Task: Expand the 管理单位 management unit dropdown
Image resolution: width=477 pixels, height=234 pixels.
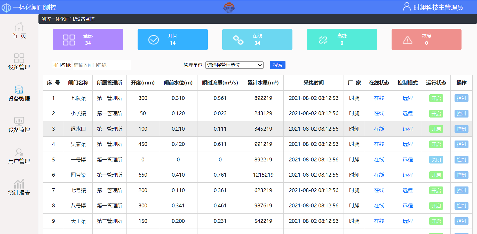Action: click(234, 65)
